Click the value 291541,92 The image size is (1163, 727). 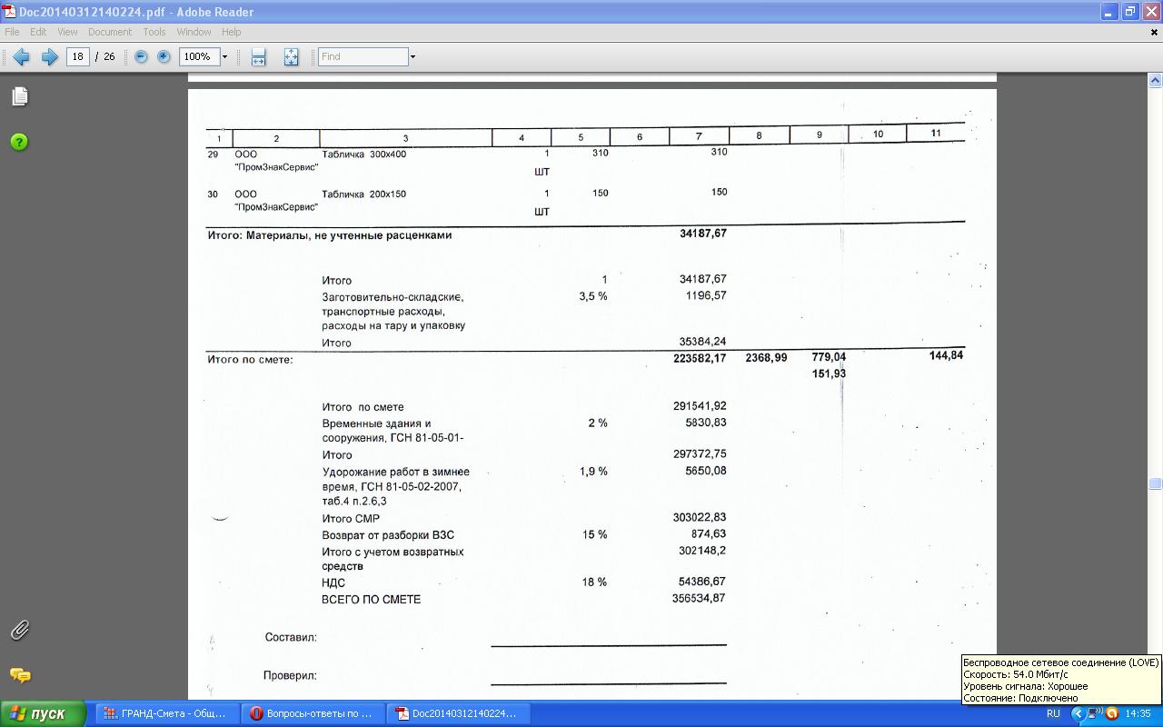point(700,406)
